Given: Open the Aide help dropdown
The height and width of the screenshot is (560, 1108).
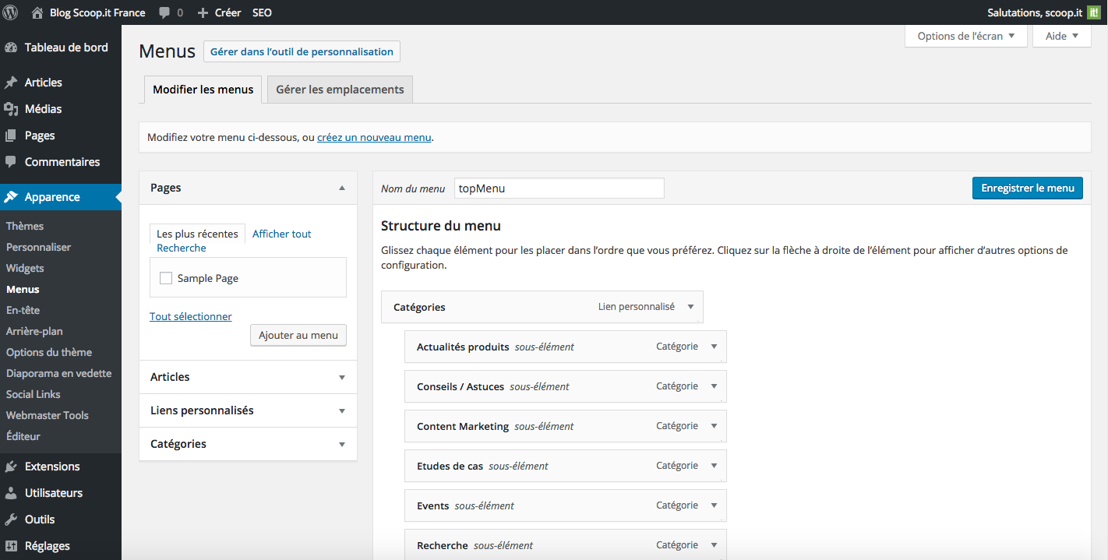Looking at the screenshot, I should (1062, 36).
